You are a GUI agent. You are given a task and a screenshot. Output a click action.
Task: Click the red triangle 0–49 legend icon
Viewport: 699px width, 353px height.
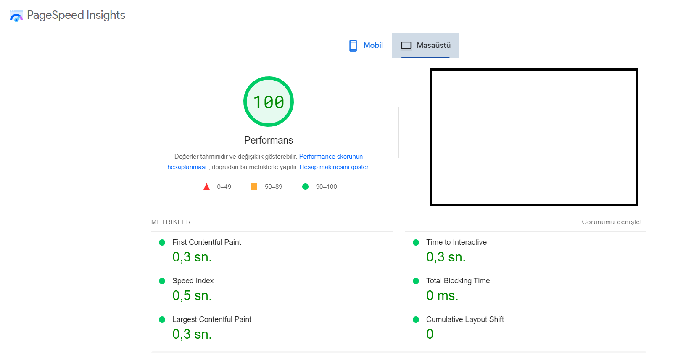click(x=206, y=187)
